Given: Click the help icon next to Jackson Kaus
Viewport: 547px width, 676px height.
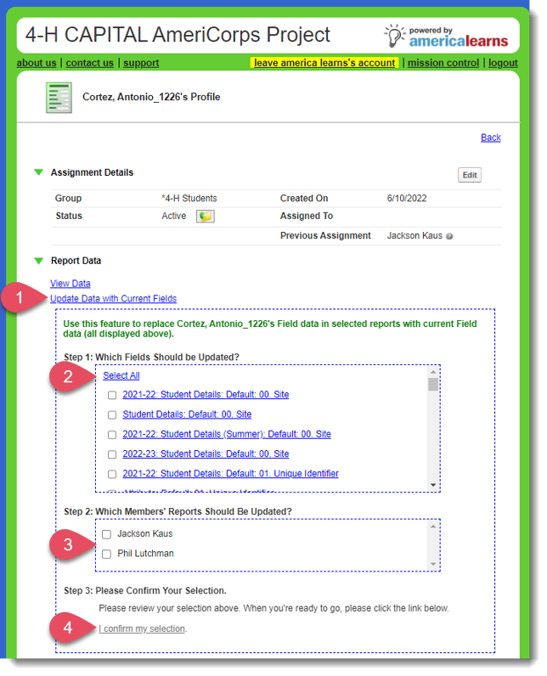Looking at the screenshot, I should point(449,236).
